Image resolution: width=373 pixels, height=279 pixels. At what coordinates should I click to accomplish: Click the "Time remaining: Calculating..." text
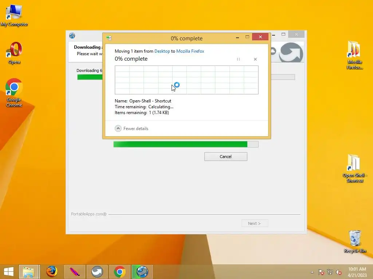point(144,107)
